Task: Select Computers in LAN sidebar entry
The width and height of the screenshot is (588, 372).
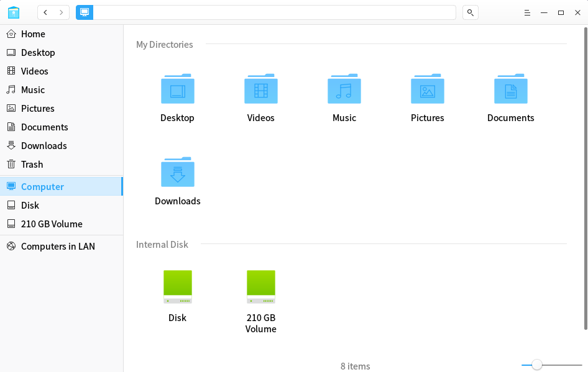Action: pyautogui.click(x=58, y=247)
